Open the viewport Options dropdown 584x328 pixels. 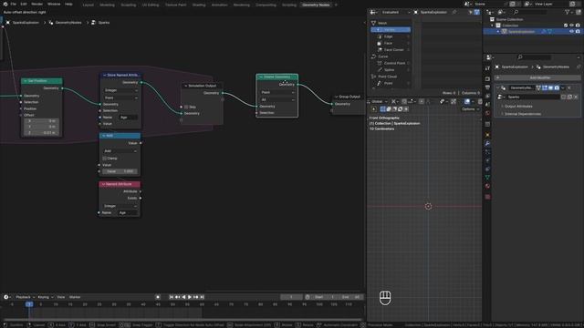click(470, 109)
